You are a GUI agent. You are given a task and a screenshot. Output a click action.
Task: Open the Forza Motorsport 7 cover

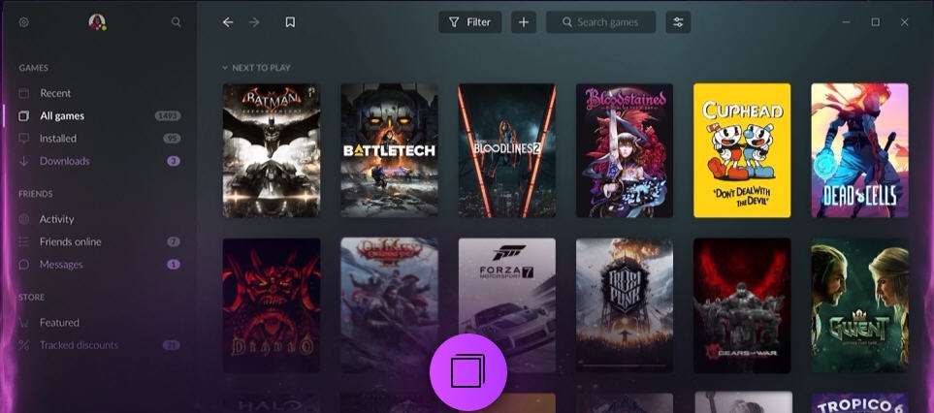point(507,306)
